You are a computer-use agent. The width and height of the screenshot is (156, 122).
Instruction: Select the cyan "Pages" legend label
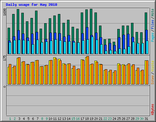point(153,37)
